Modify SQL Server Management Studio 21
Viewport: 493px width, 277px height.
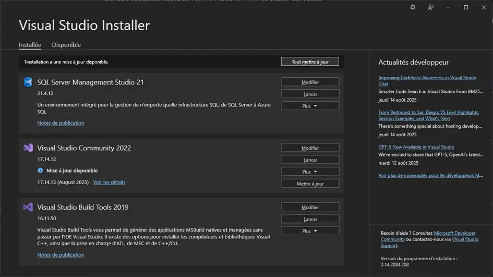click(310, 82)
